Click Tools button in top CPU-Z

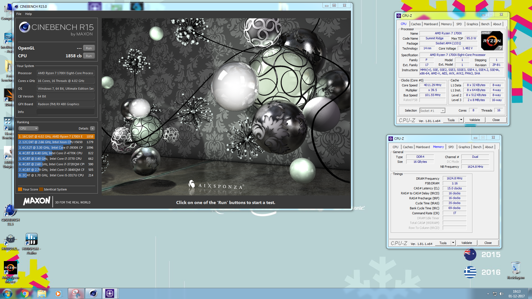tap(451, 120)
